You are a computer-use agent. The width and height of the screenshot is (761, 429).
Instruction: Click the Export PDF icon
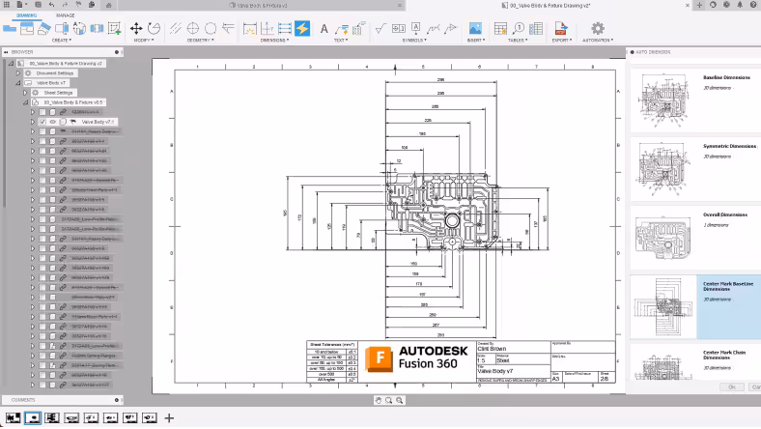tap(560, 28)
